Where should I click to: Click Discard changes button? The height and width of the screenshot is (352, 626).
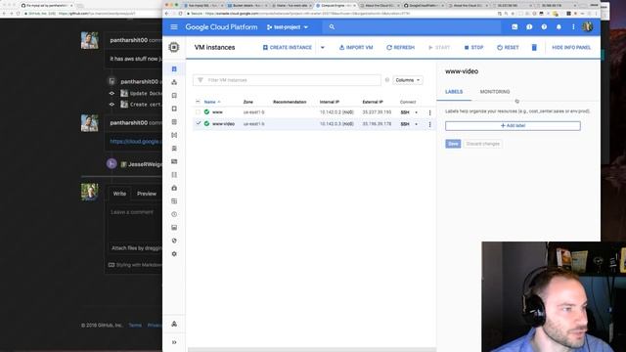(x=482, y=144)
